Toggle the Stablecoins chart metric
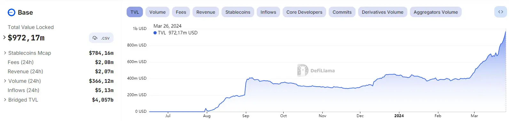The image size is (509, 121). point(238,12)
